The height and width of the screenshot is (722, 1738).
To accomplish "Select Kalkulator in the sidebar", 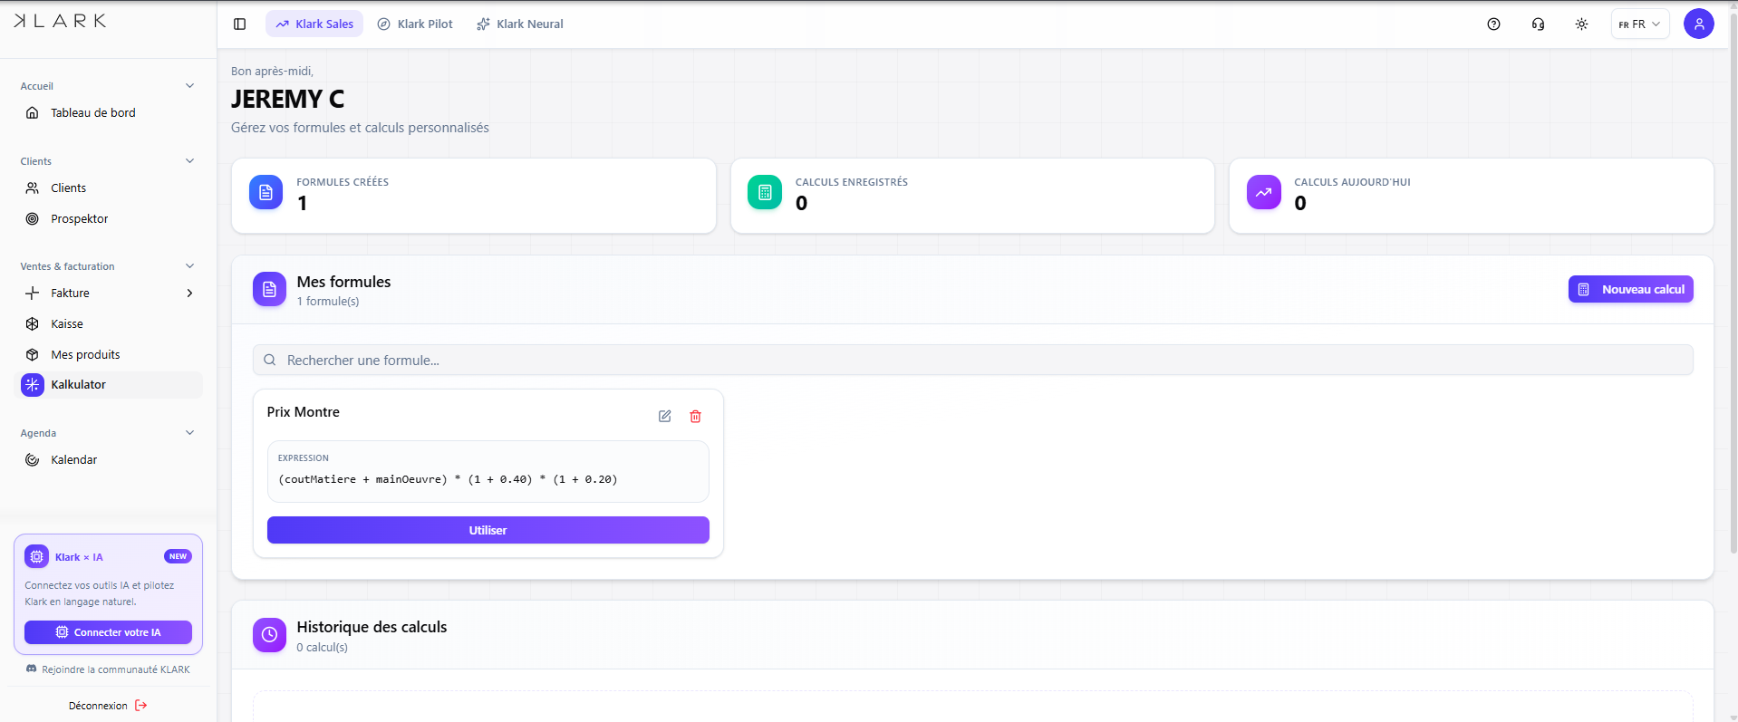I will (109, 385).
